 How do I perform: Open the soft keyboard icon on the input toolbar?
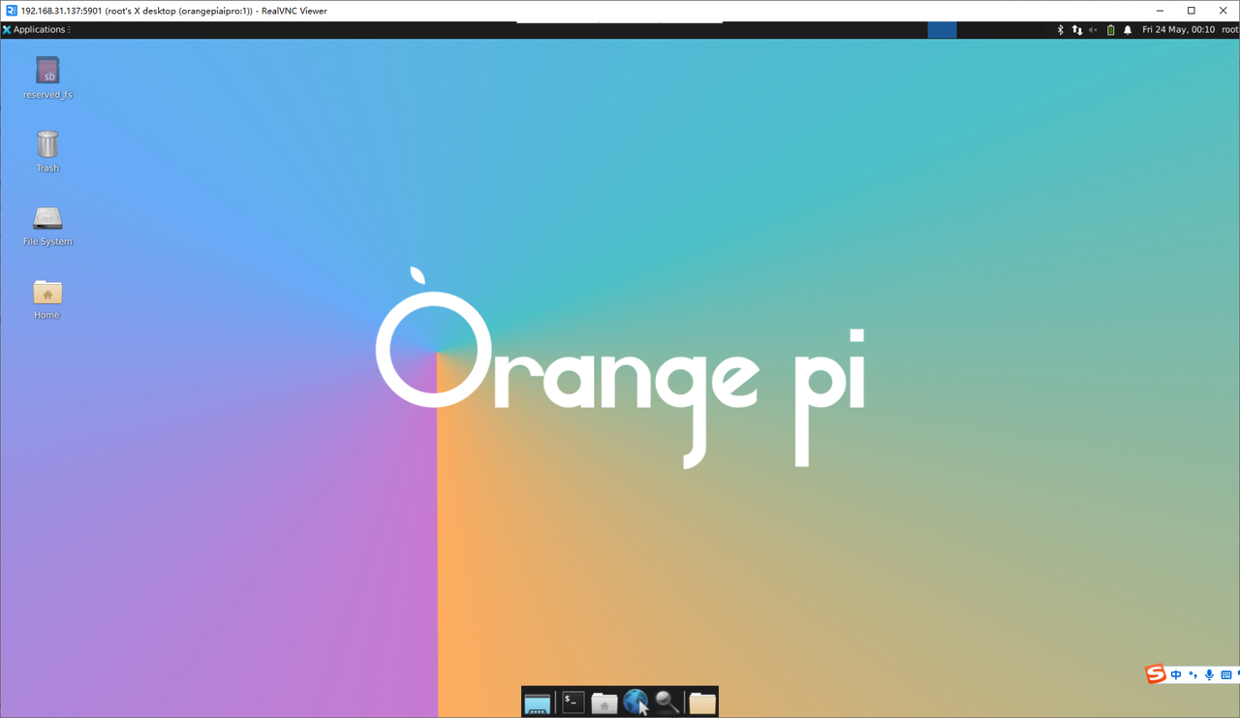1225,675
